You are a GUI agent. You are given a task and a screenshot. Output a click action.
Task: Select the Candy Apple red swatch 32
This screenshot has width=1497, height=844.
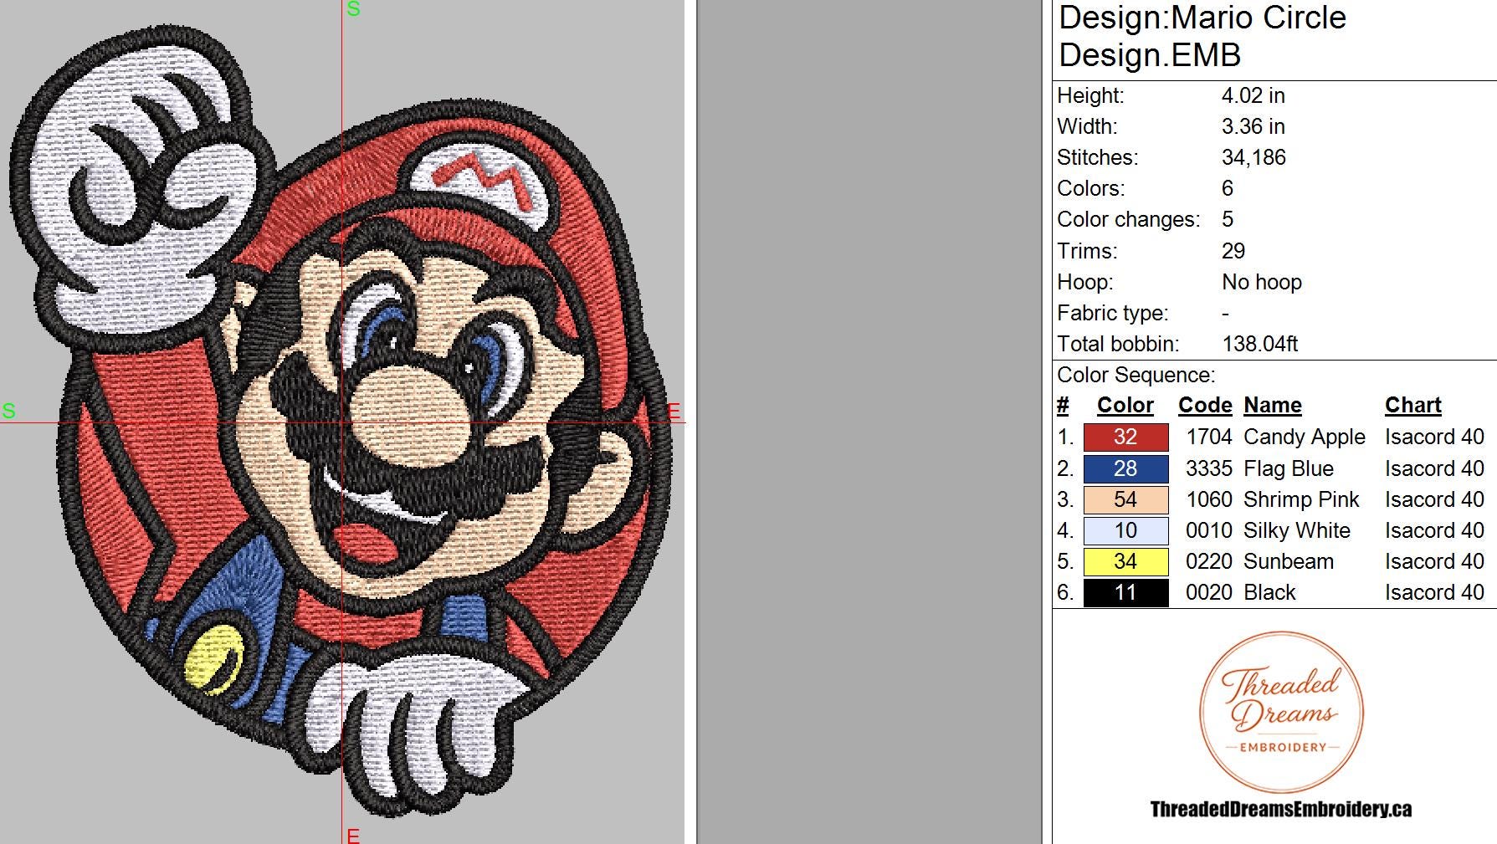click(1125, 437)
